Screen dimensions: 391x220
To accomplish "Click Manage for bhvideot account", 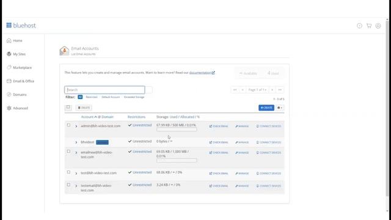I will [242, 142].
